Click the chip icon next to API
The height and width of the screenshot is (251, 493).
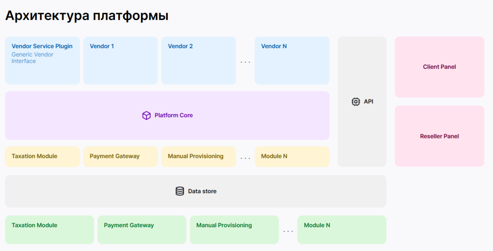click(x=356, y=102)
